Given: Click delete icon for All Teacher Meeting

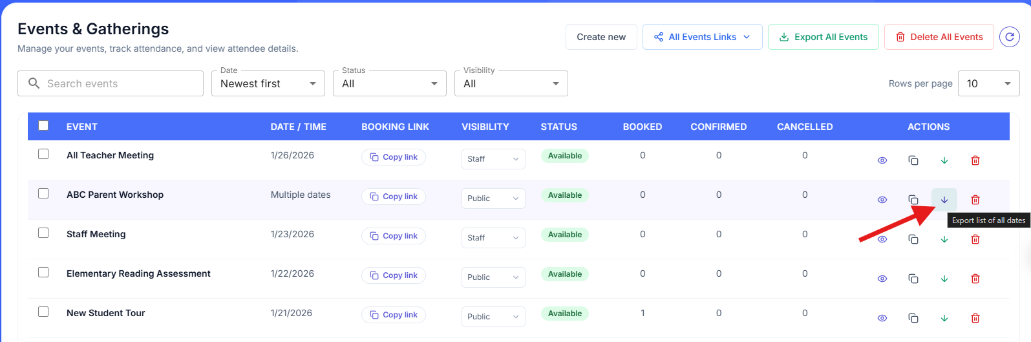Looking at the screenshot, I should pyautogui.click(x=975, y=160).
